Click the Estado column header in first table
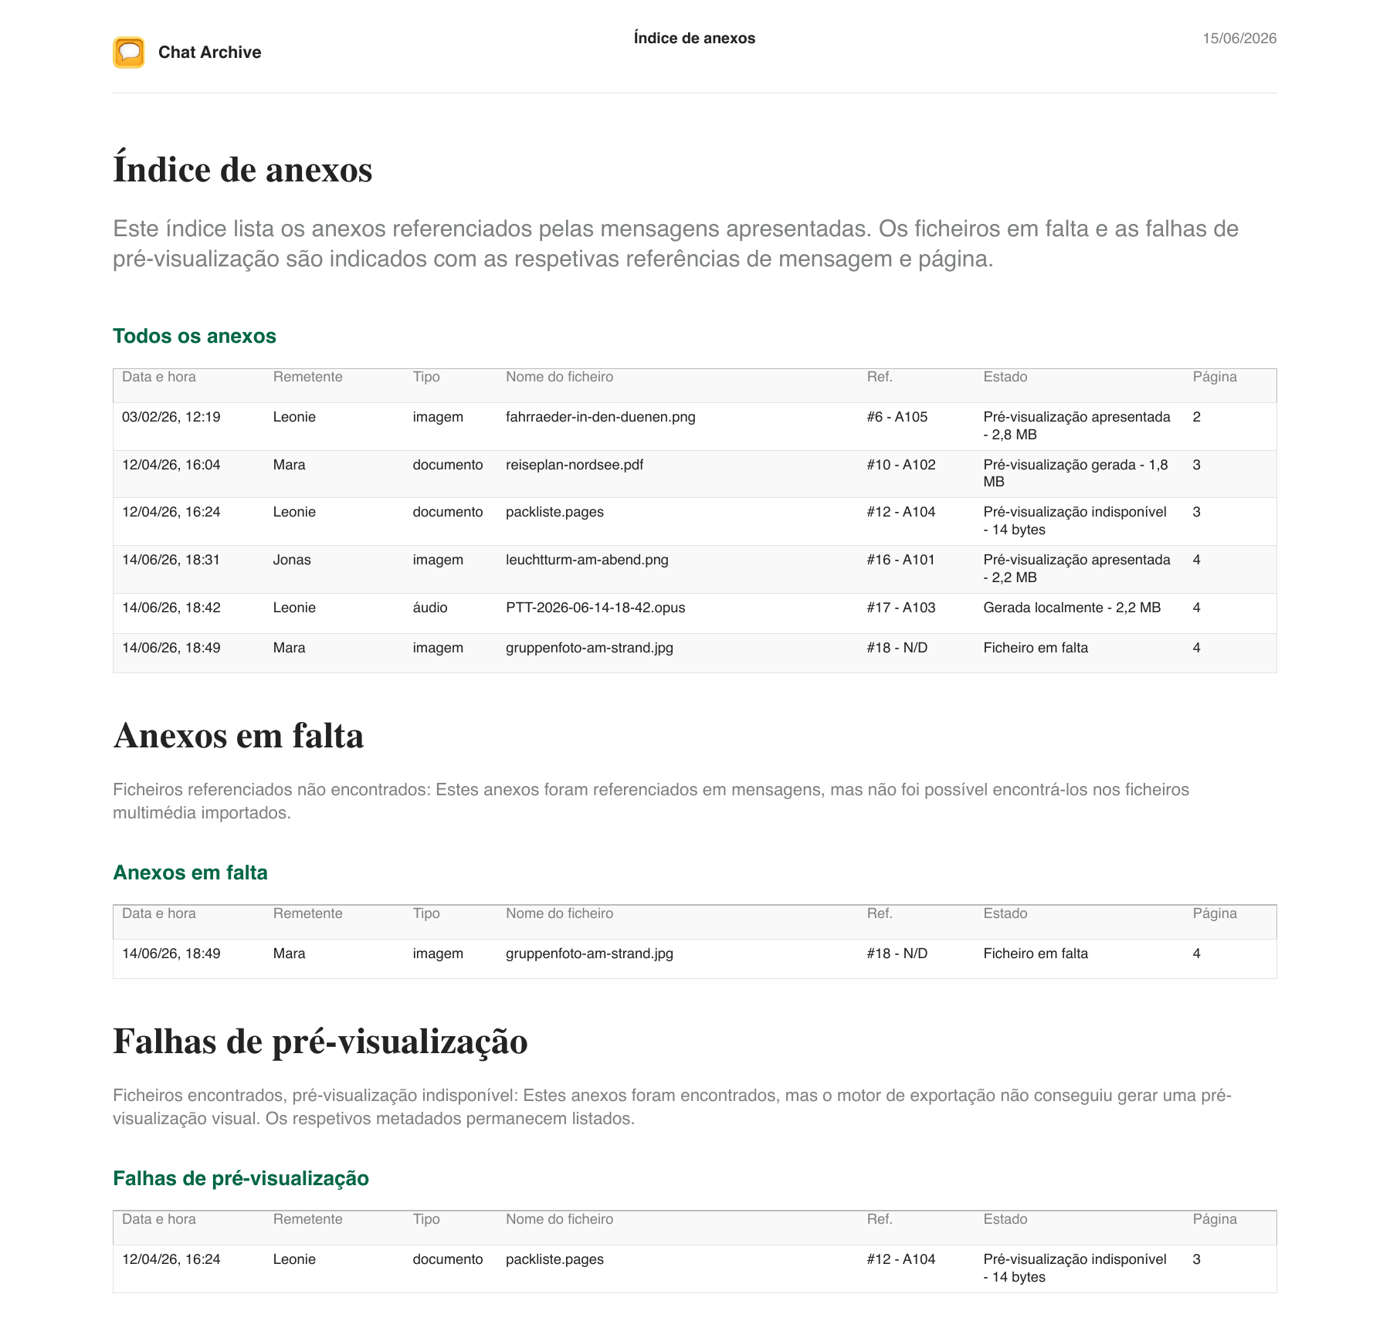Screen dimensions: 1390x1328 point(1005,377)
